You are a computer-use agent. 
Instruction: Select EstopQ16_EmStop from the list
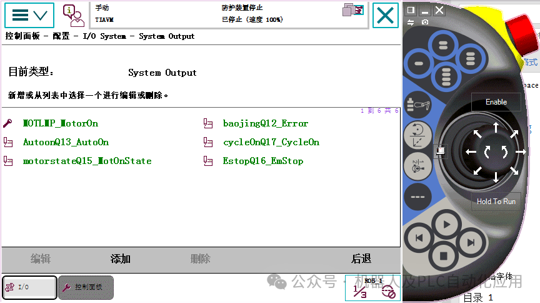click(262, 161)
